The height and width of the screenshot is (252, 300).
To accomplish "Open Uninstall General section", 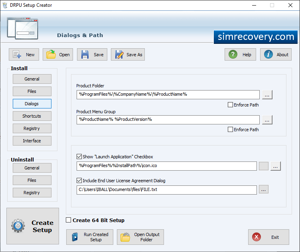I will (32, 168).
